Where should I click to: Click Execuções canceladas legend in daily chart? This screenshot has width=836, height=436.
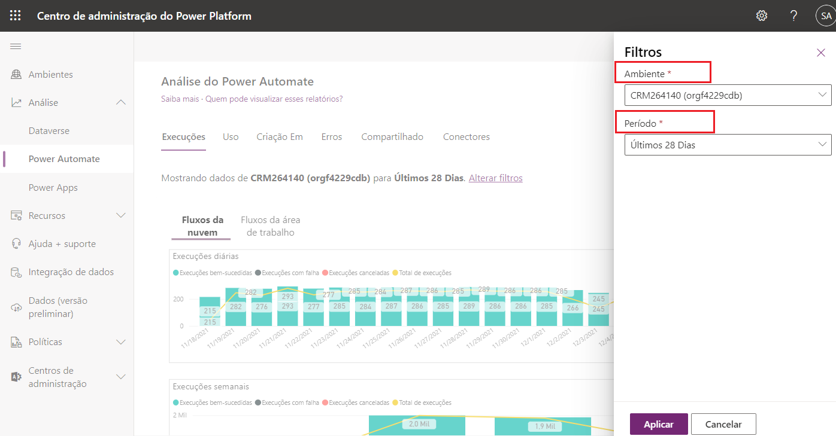click(355, 273)
